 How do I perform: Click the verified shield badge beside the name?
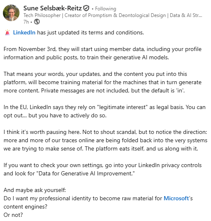pyautogui.click(x=86, y=8)
